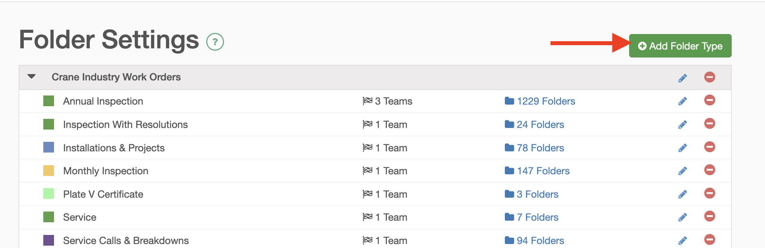View the 94 Folders link
The width and height of the screenshot is (765, 248).
point(534,240)
